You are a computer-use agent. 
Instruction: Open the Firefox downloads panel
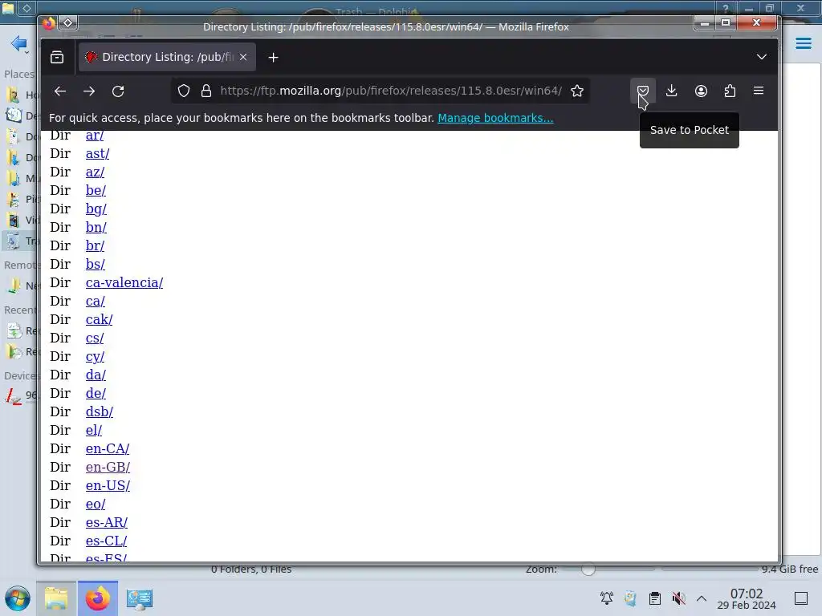pyautogui.click(x=672, y=91)
